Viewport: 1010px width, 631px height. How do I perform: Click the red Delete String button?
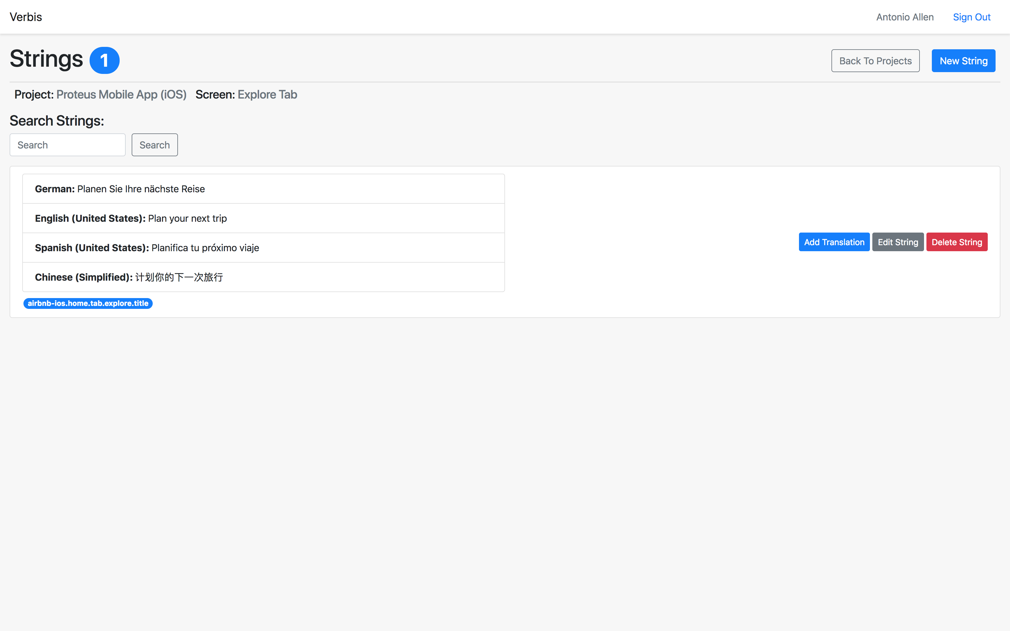click(956, 242)
